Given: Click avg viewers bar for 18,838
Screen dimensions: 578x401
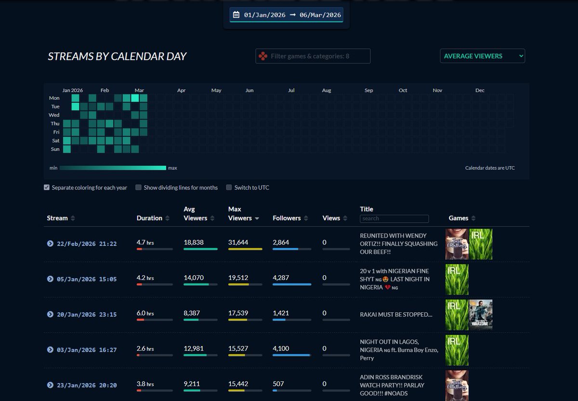Looking at the screenshot, I should point(200,249).
